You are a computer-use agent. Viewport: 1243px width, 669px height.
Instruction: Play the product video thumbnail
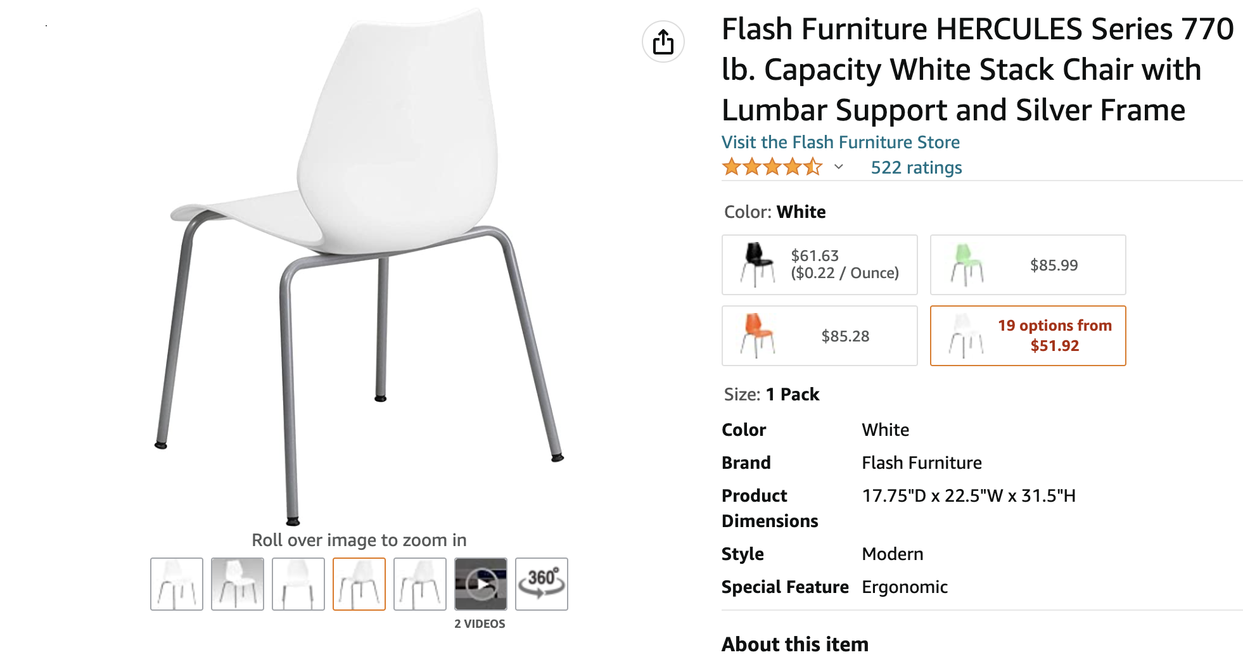(481, 583)
